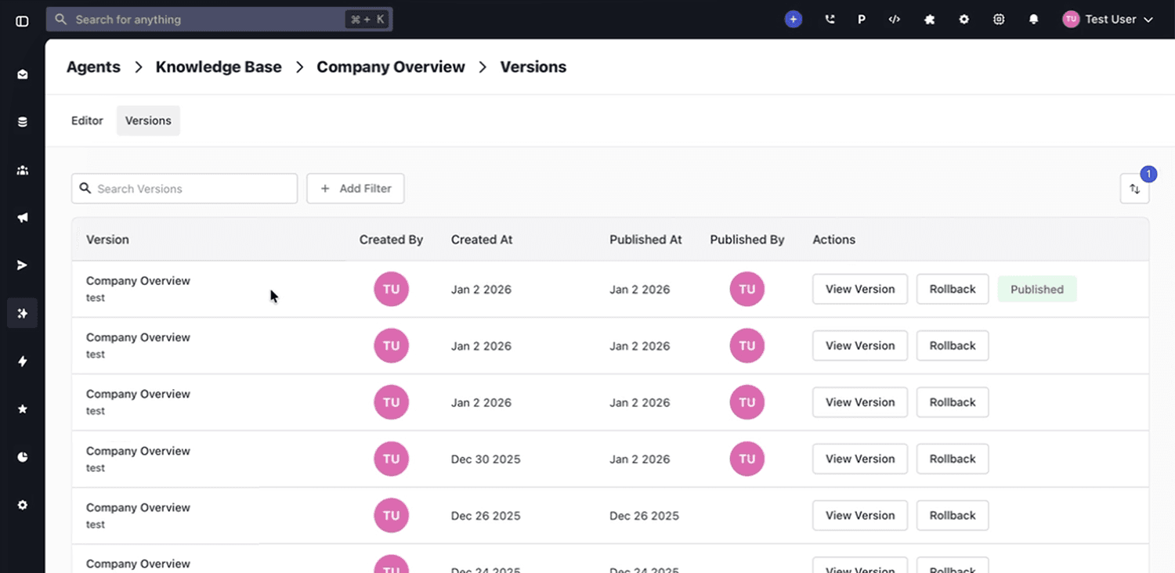The image size is (1175, 573).
Task: Switch to the Editor tab
Action: pos(87,121)
